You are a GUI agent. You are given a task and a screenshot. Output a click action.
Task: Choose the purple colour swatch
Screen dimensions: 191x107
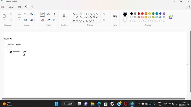164,14
